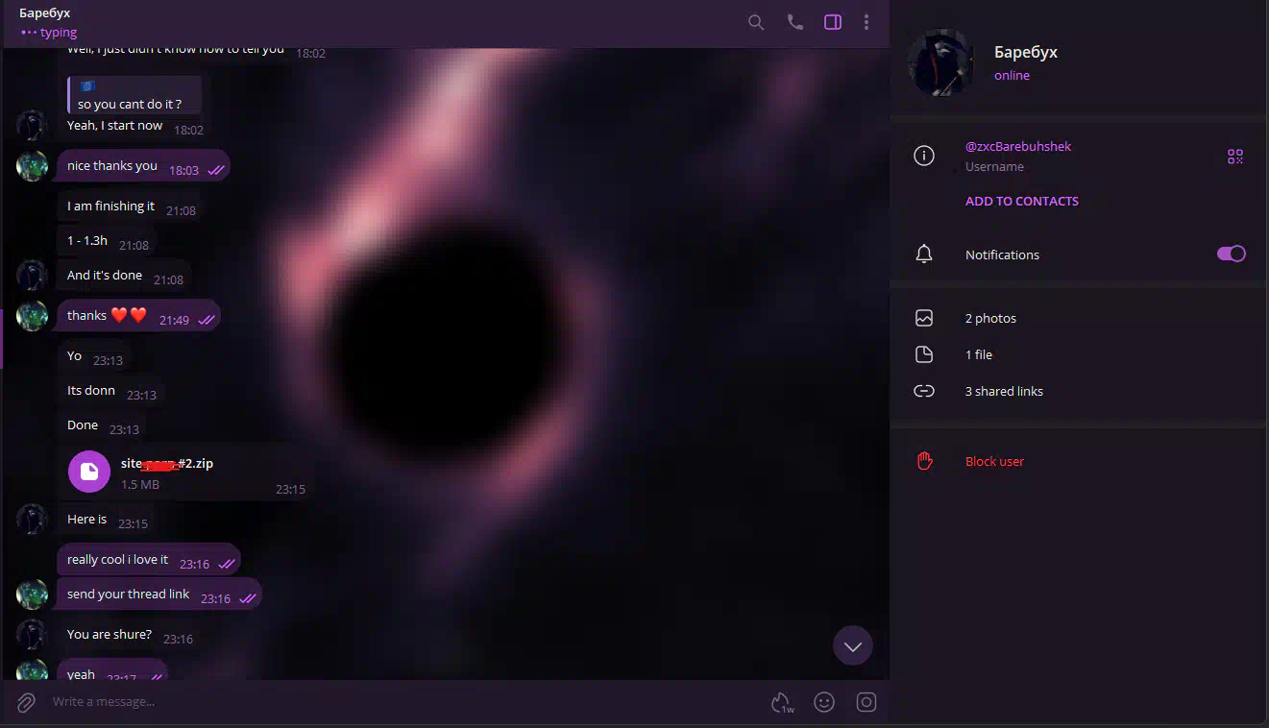Click the 'I am finishing it' message

[x=129, y=206]
